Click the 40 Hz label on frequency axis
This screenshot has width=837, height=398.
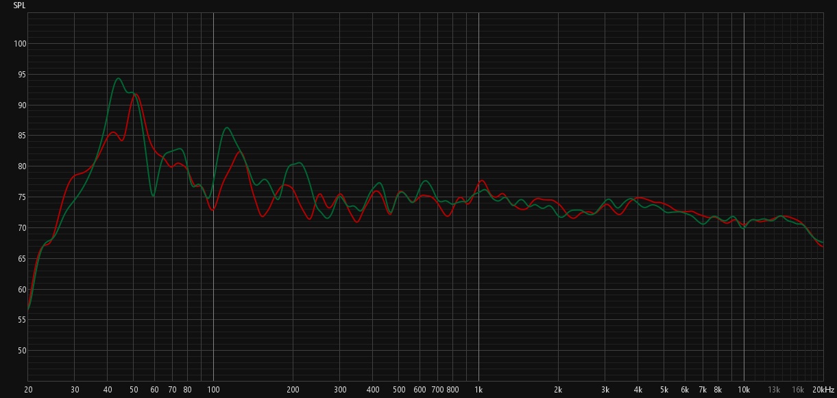[108, 390]
